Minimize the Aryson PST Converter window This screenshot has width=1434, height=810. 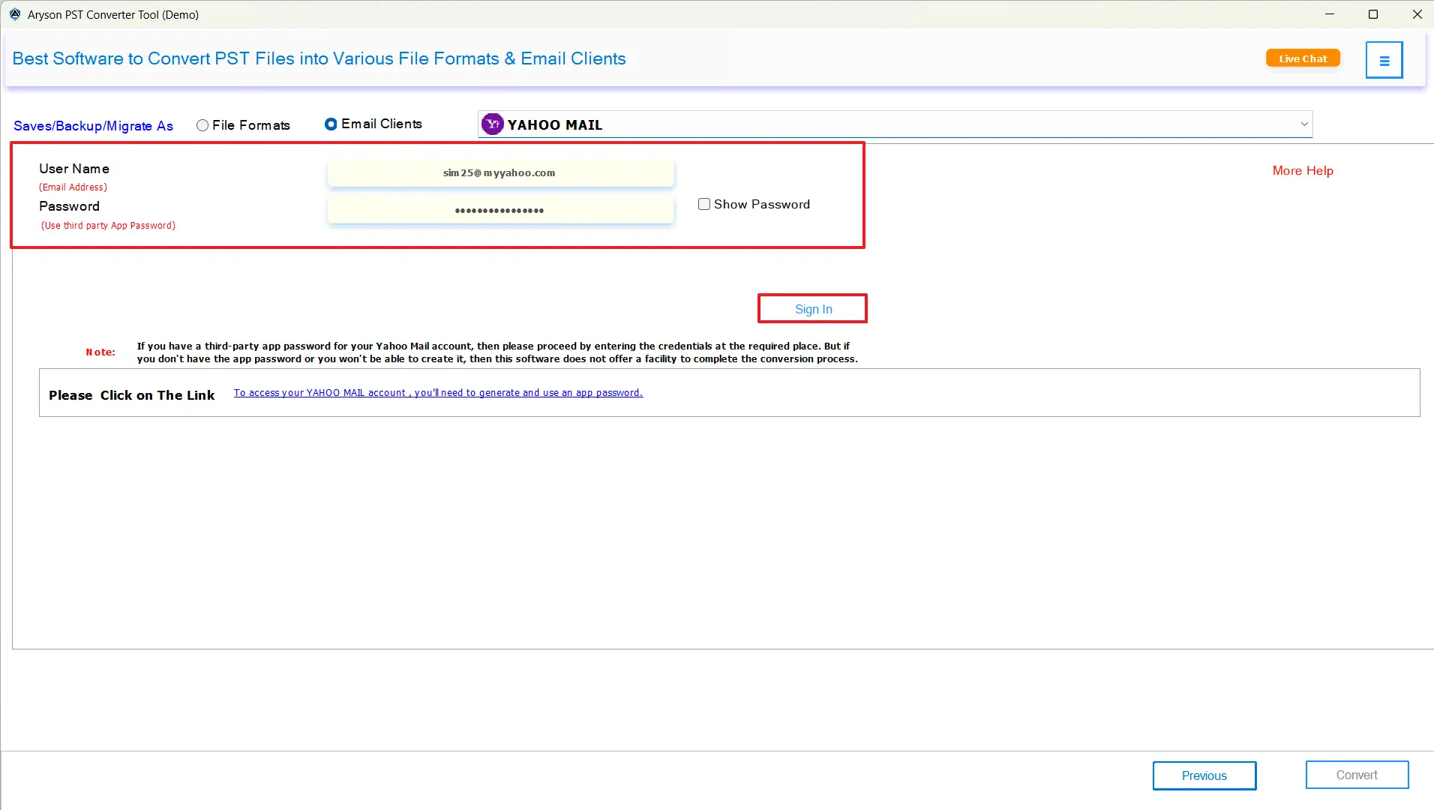pyautogui.click(x=1330, y=14)
